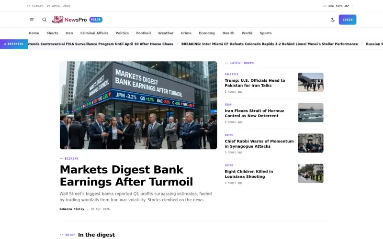
Task: Click CRIME tag above Louisiana story
Action: pos(229,165)
